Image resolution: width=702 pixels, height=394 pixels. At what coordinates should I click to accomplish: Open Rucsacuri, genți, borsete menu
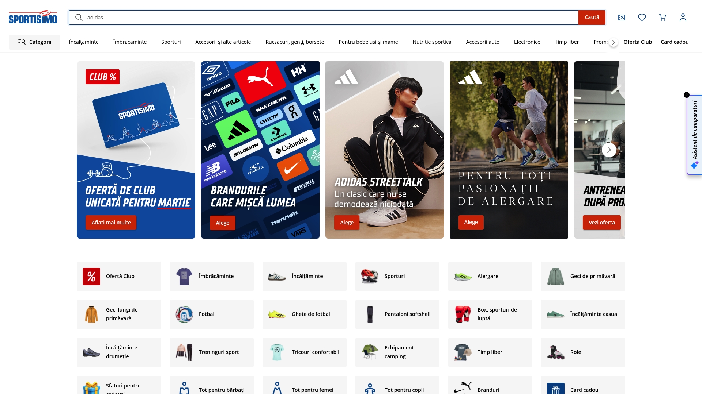click(295, 42)
